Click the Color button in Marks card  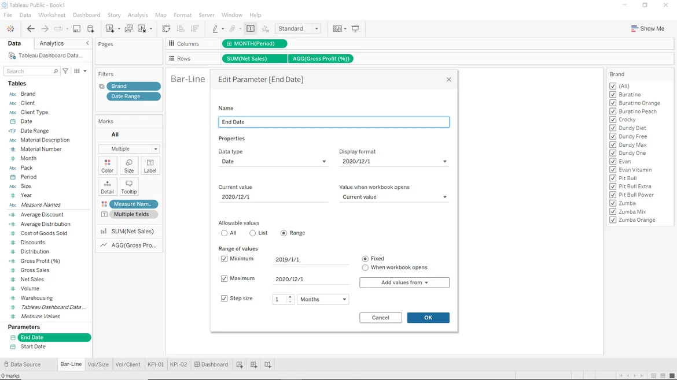108,166
